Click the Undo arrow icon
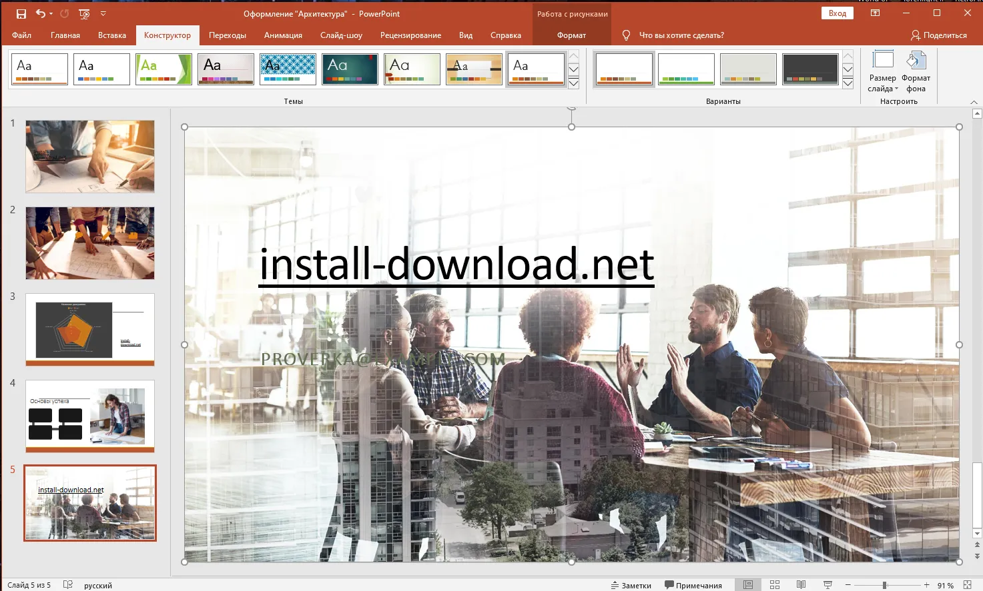 pos(41,14)
